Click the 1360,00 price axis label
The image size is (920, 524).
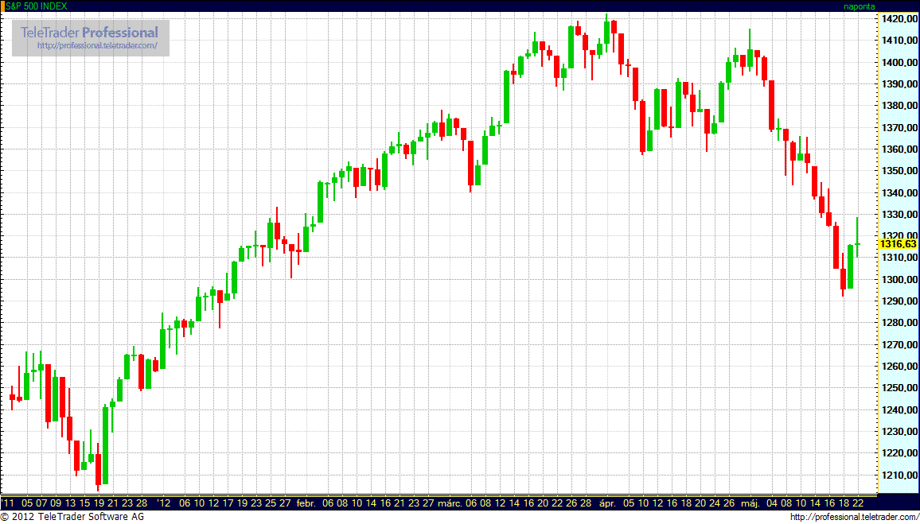click(x=899, y=149)
